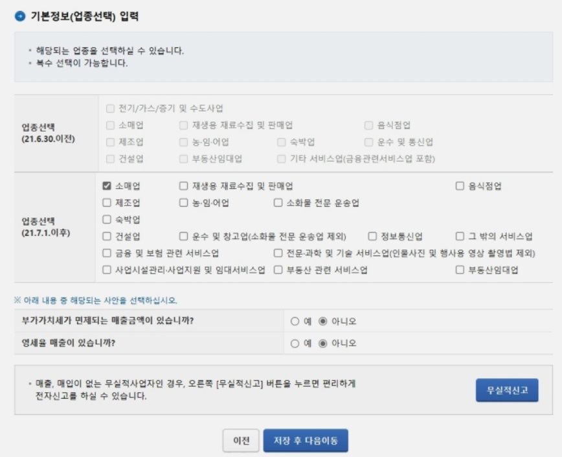Screen dimensions: 562x457
Task: Click 저장 후 다음이동 button
Action: [306, 441]
